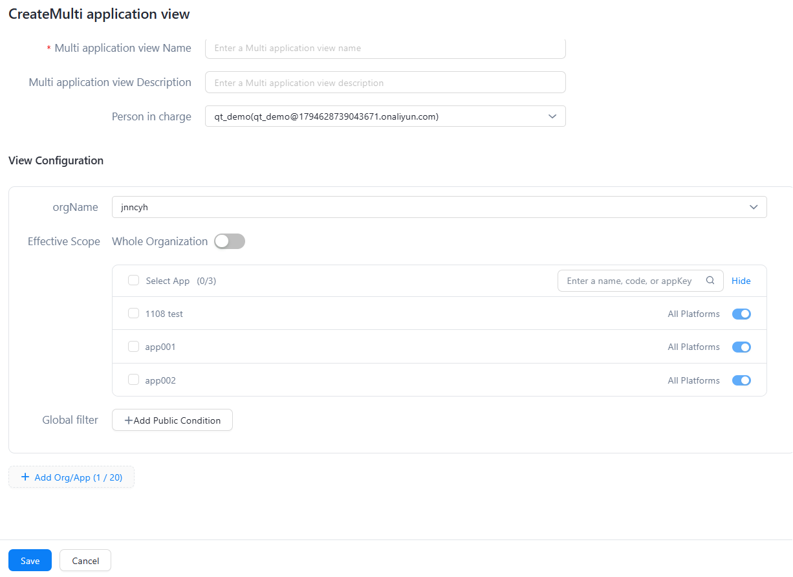Check the app002 checkbox
Screen dimensions: 793x577
click(x=133, y=380)
